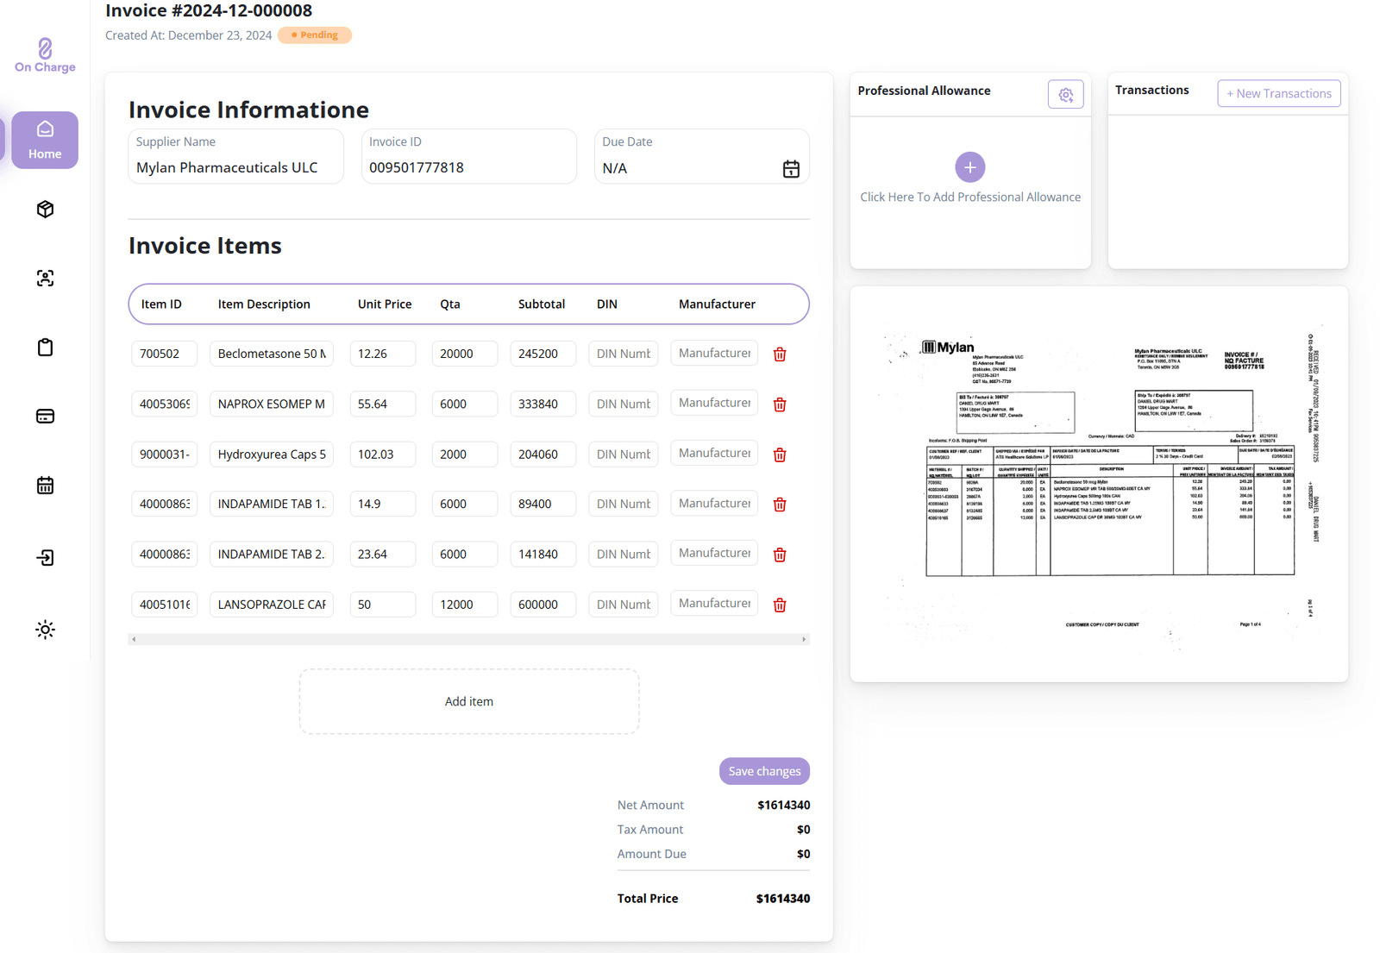The height and width of the screenshot is (953, 1380).
Task: Click DIN field in Beclometasone row
Action: pos(624,354)
